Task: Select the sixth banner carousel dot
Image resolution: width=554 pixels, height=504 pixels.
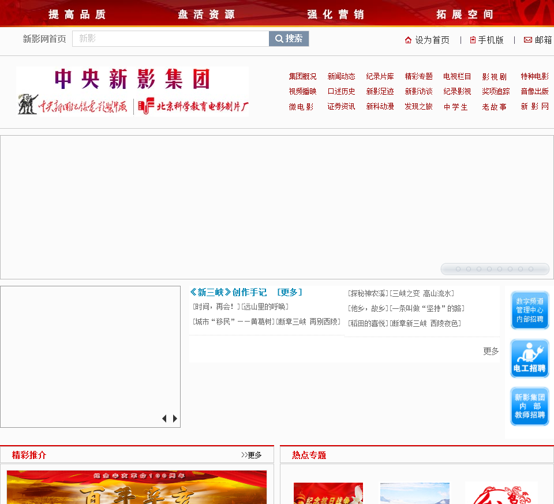Action: (x=510, y=269)
